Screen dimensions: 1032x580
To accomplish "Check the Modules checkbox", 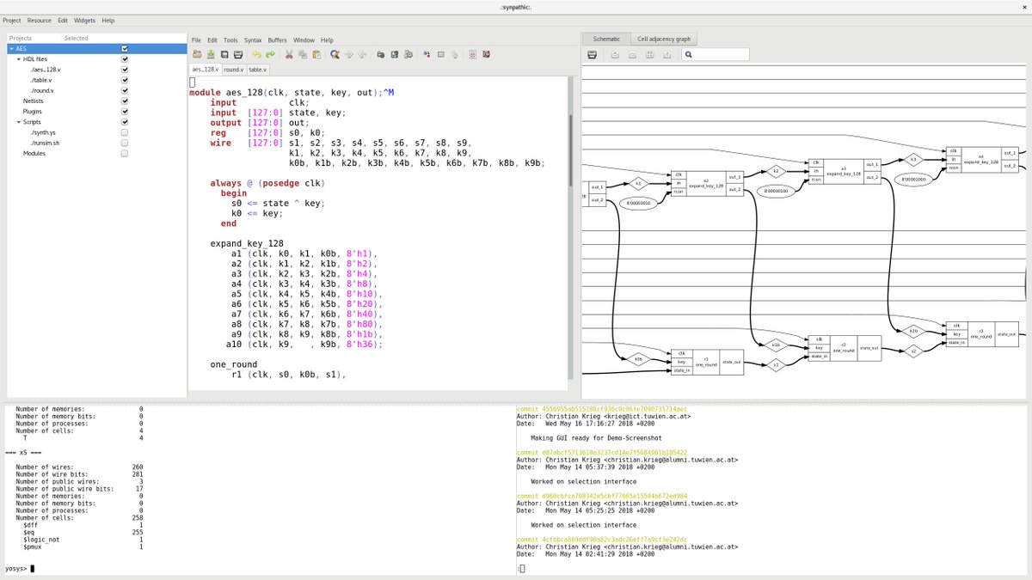I will (x=125, y=153).
